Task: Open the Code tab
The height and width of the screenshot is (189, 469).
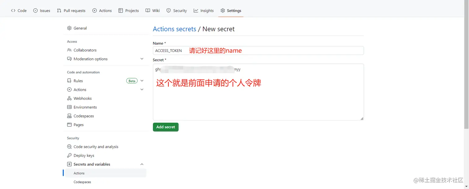Action: click(19, 11)
